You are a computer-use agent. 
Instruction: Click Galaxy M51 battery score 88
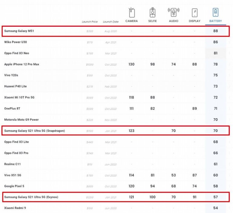[x=215, y=31]
